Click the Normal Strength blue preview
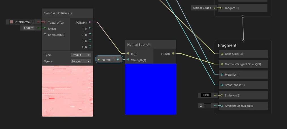Screen dimensions: 287x129 pos(151,89)
